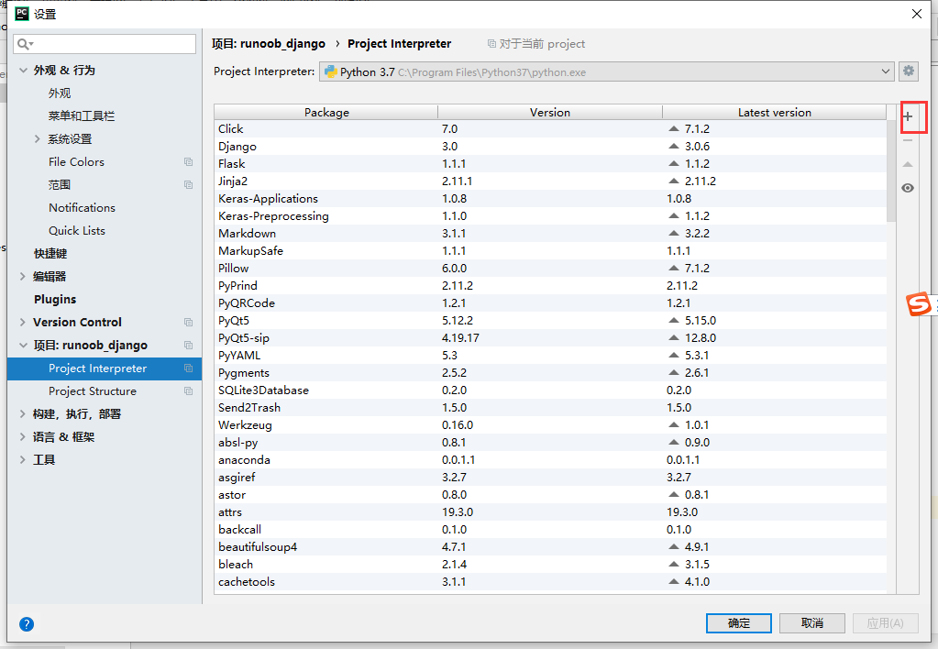Click the 应用(A) button

(886, 623)
